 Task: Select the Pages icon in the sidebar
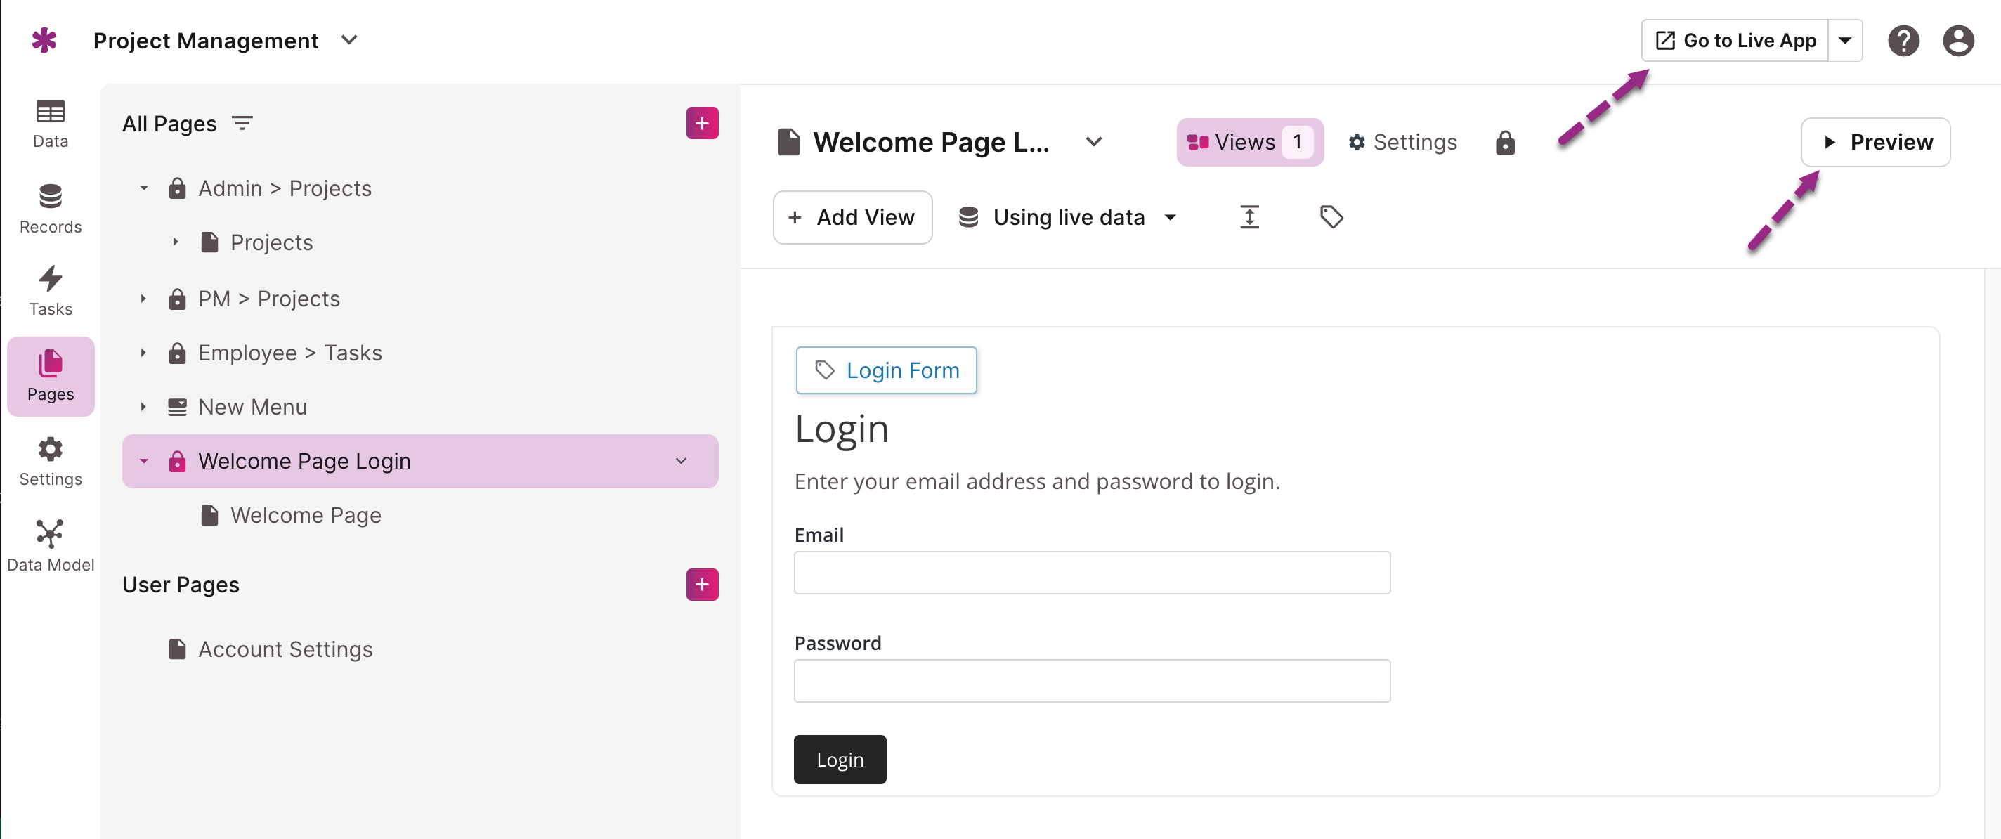[x=50, y=375]
